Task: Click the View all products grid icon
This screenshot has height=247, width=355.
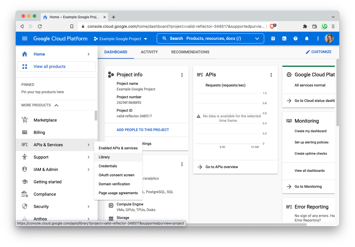Action: pos(25,67)
